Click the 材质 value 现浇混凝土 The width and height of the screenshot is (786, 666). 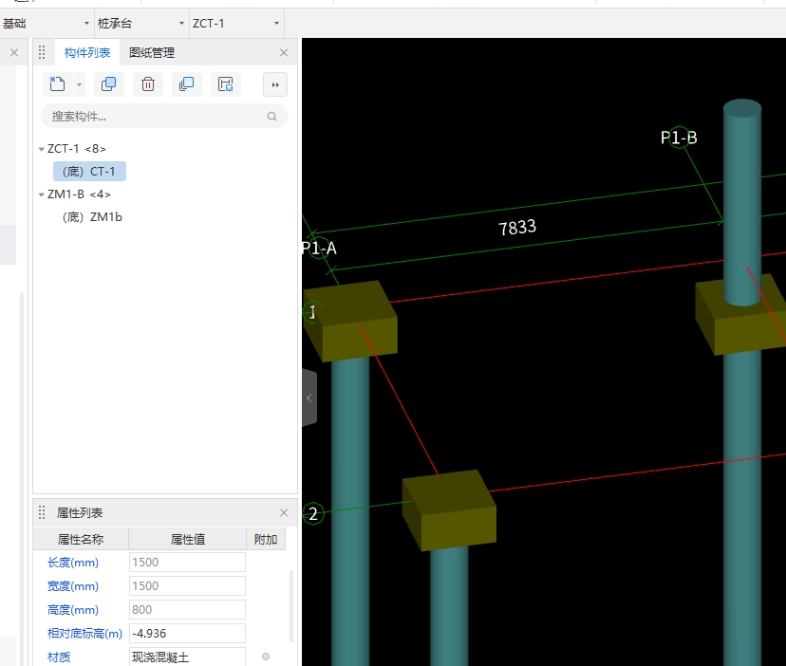[187, 657]
